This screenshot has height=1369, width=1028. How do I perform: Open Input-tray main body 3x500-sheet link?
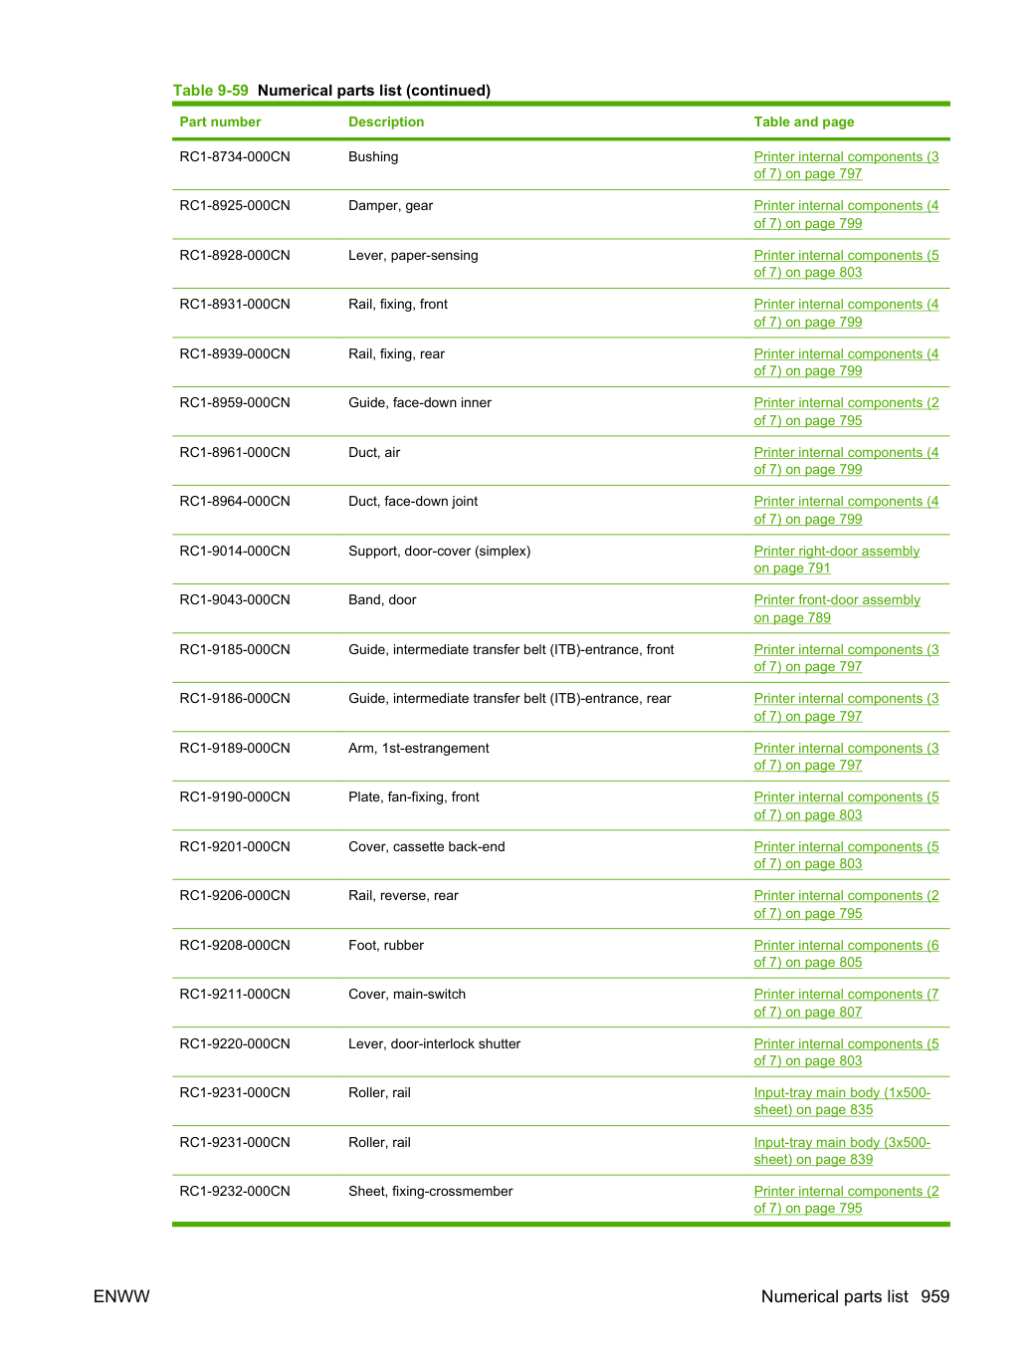pyautogui.click(x=842, y=1151)
